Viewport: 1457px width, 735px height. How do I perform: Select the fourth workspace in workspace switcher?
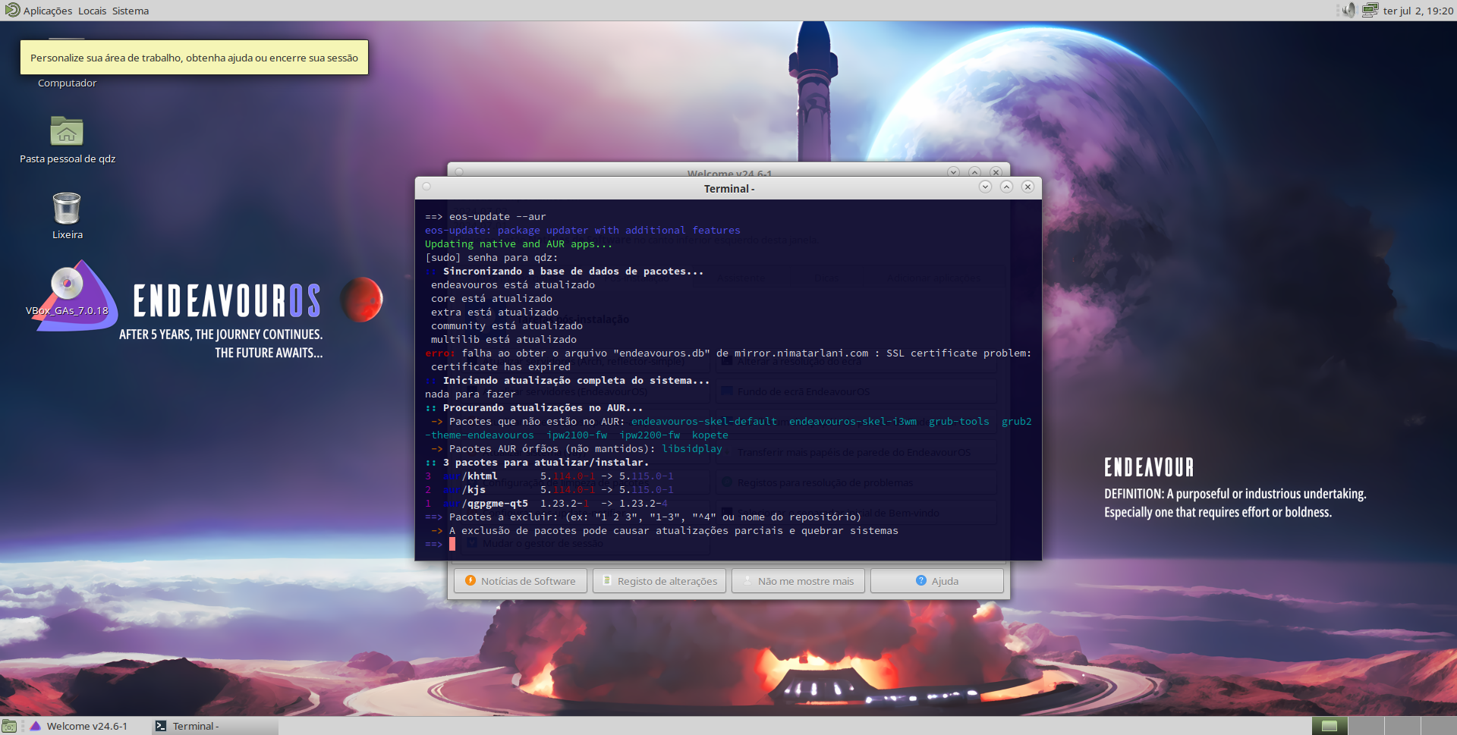(1439, 726)
